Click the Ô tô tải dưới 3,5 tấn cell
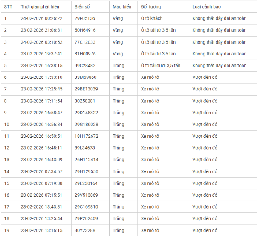 [161, 66]
